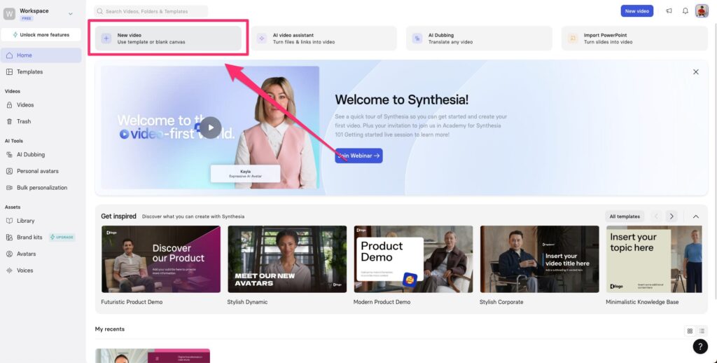717x363 pixels.
Task: Open the Import PowerPoint card
Action: pos(634,39)
